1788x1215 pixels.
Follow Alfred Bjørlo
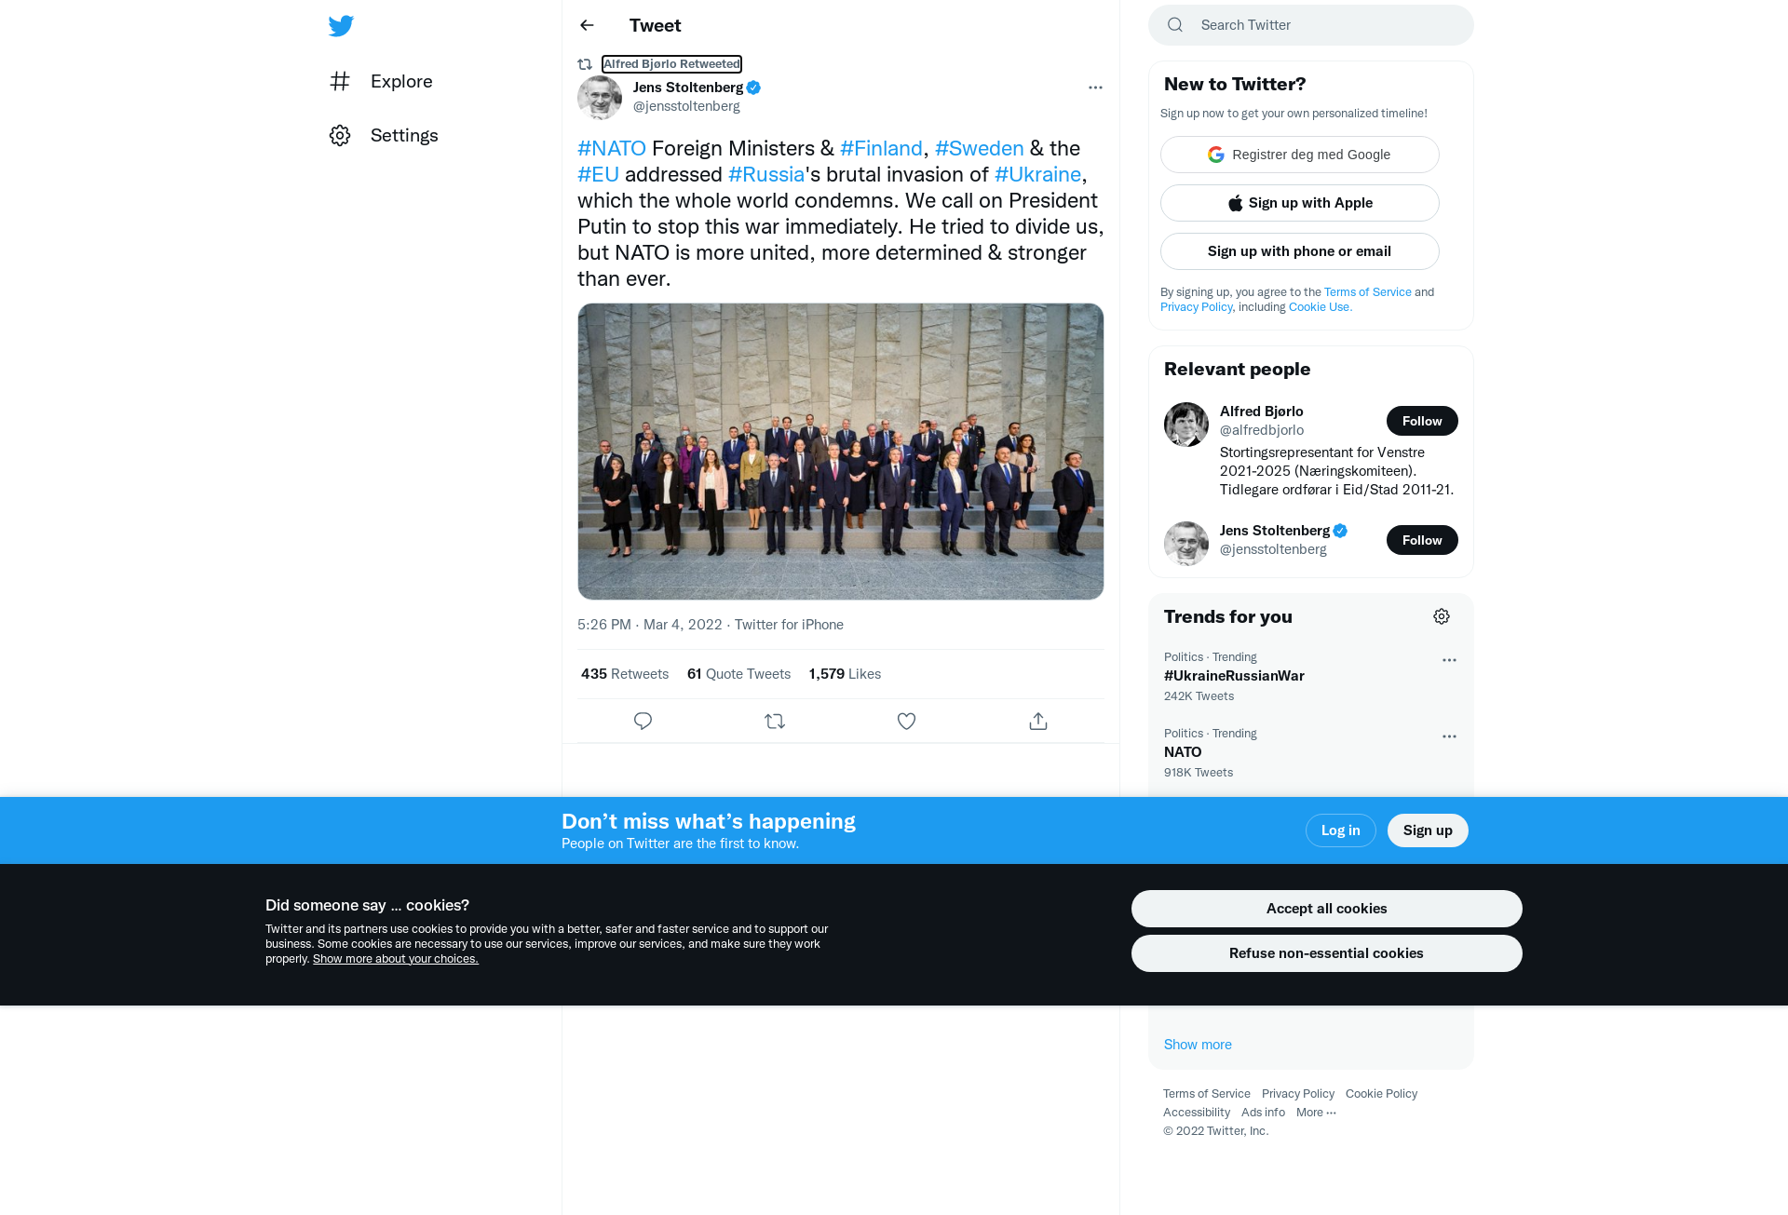pyautogui.click(x=1422, y=421)
